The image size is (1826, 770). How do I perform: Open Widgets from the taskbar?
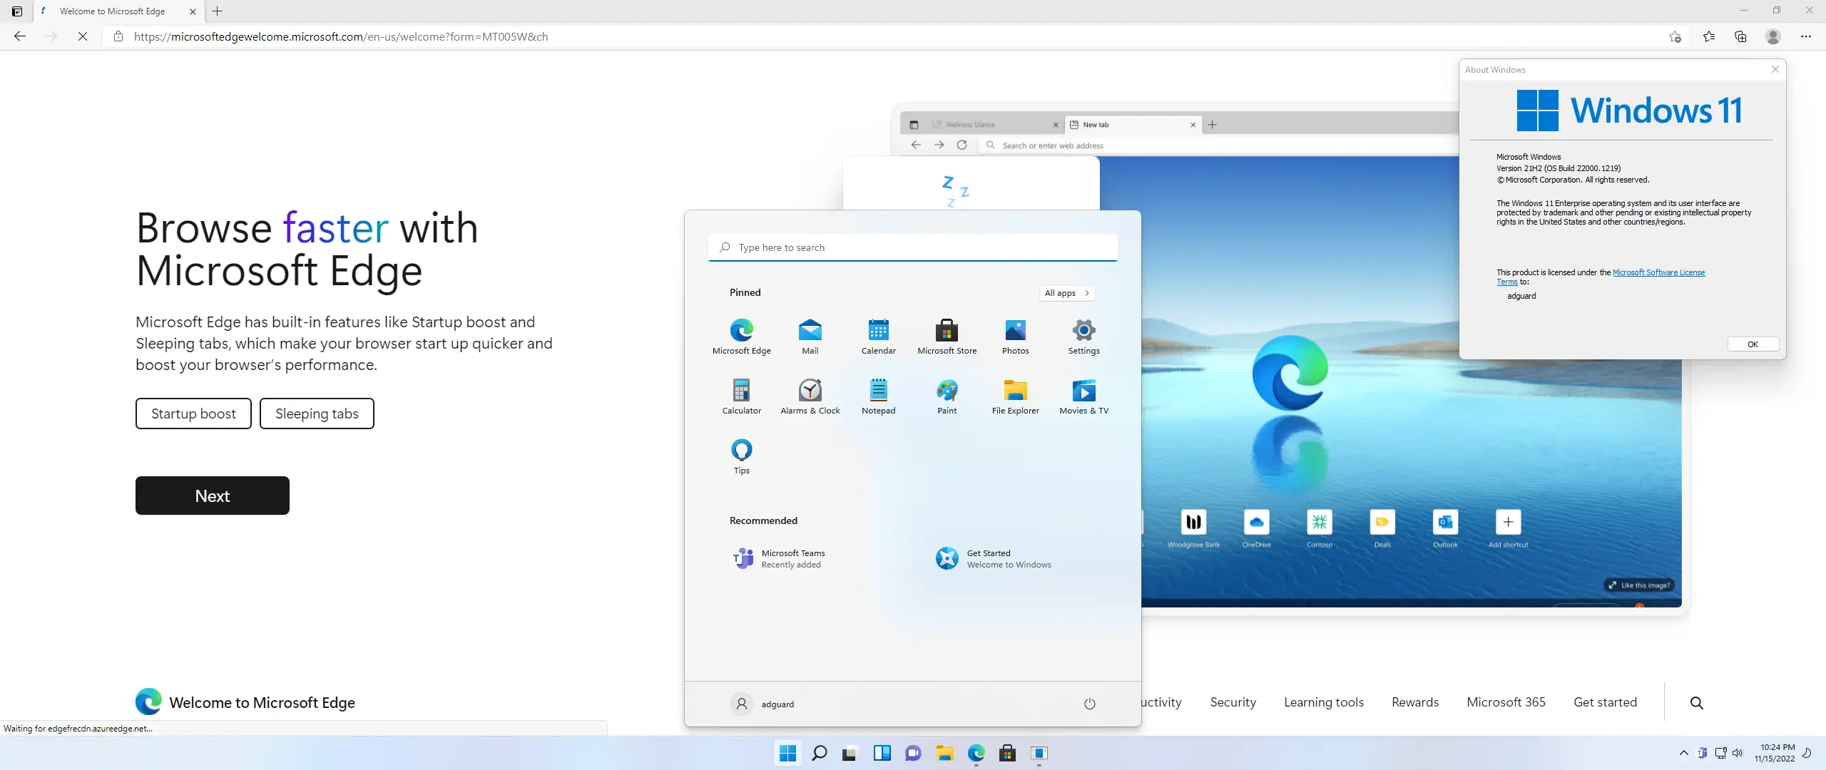point(882,753)
